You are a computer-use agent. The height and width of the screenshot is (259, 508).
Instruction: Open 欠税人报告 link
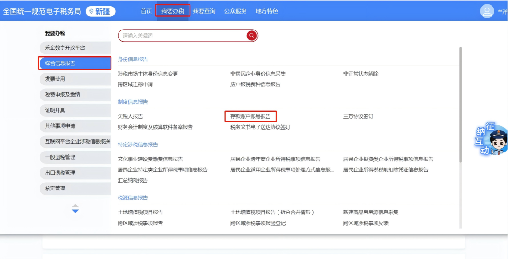pyautogui.click(x=130, y=116)
